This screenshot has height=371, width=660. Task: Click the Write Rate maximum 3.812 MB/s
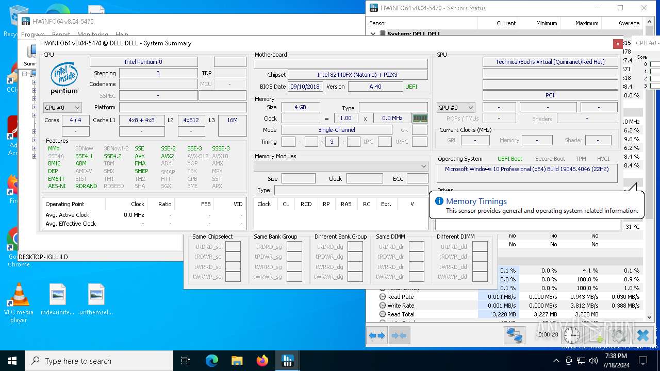pyautogui.click(x=584, y=306)
